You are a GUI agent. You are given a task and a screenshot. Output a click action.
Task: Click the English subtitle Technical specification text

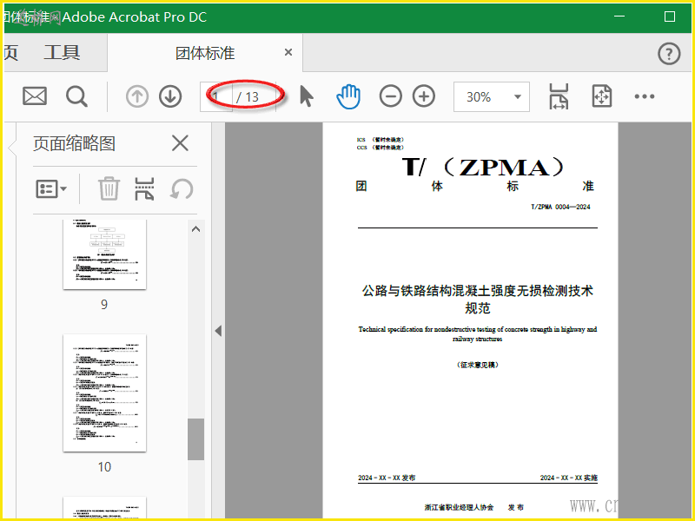point(477,334)
